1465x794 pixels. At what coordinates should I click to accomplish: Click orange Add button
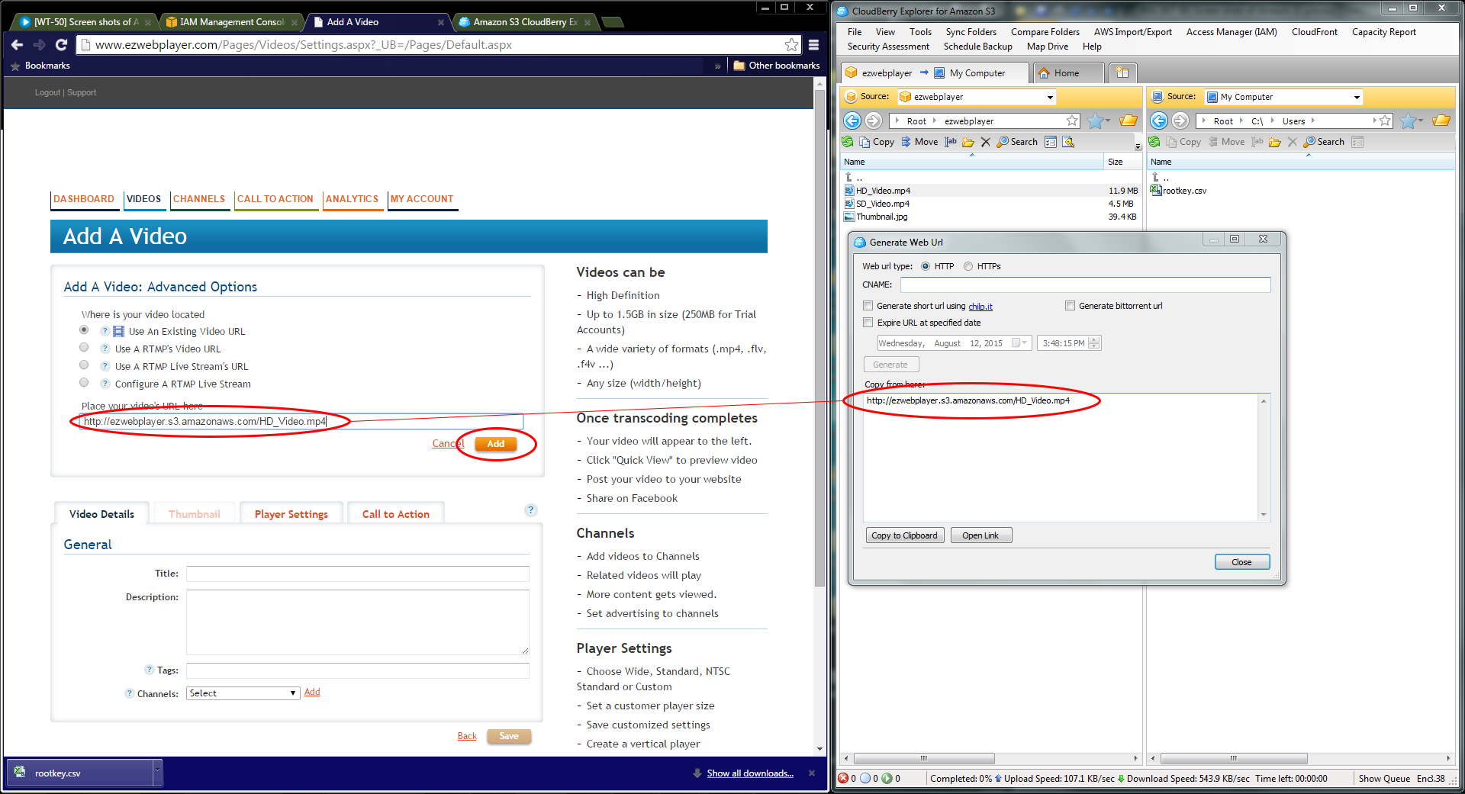click(496, 444)
